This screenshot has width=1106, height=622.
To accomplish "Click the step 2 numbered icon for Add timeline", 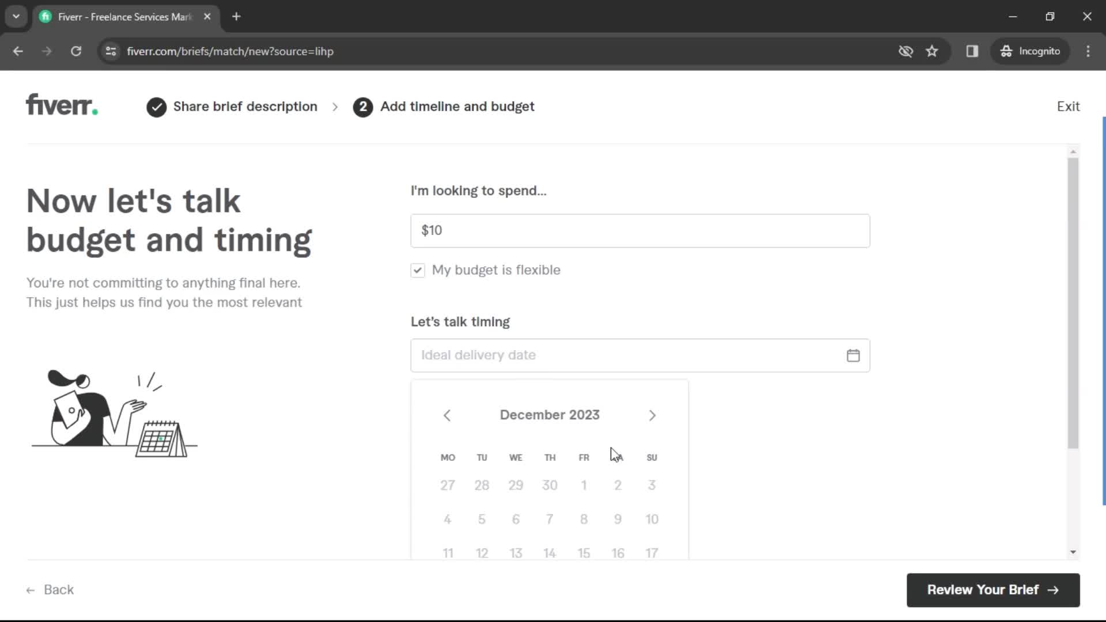I will (x=362, y=107).
